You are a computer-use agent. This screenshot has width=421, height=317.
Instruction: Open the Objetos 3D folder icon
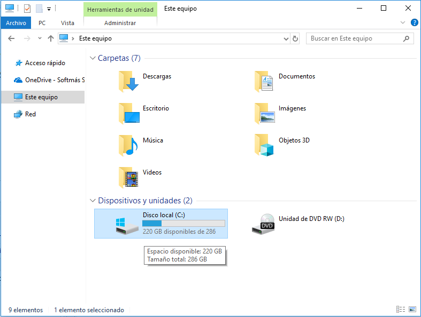[x=264, y=145]
